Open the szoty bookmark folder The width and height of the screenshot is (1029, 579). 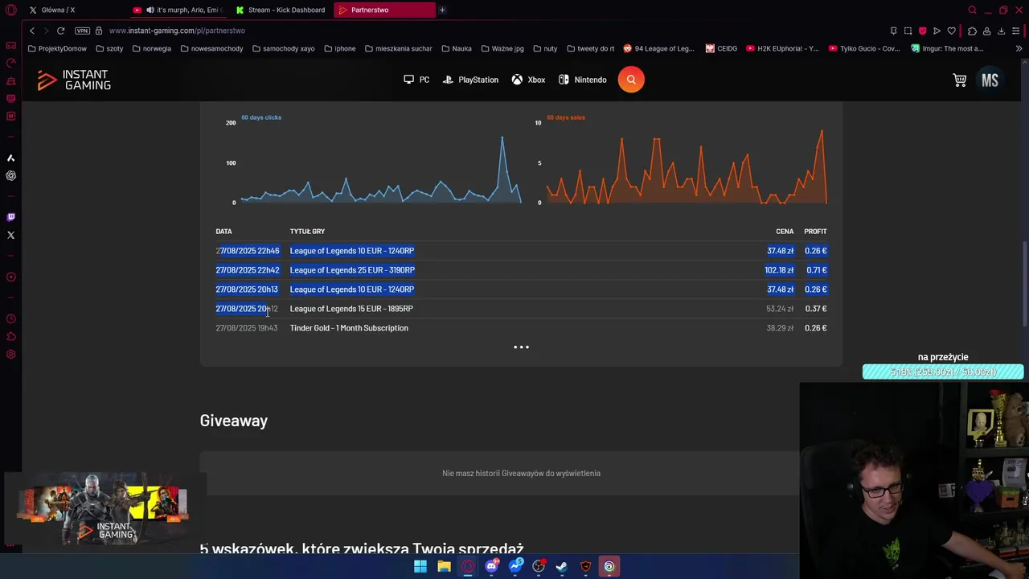coord(109,48)
